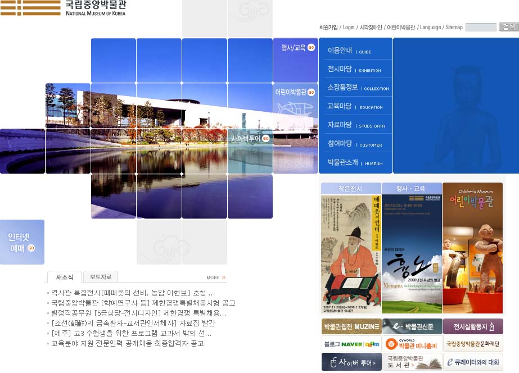
Task: Click the 사이버 투어 mouse banner
Action: (350, 362)
